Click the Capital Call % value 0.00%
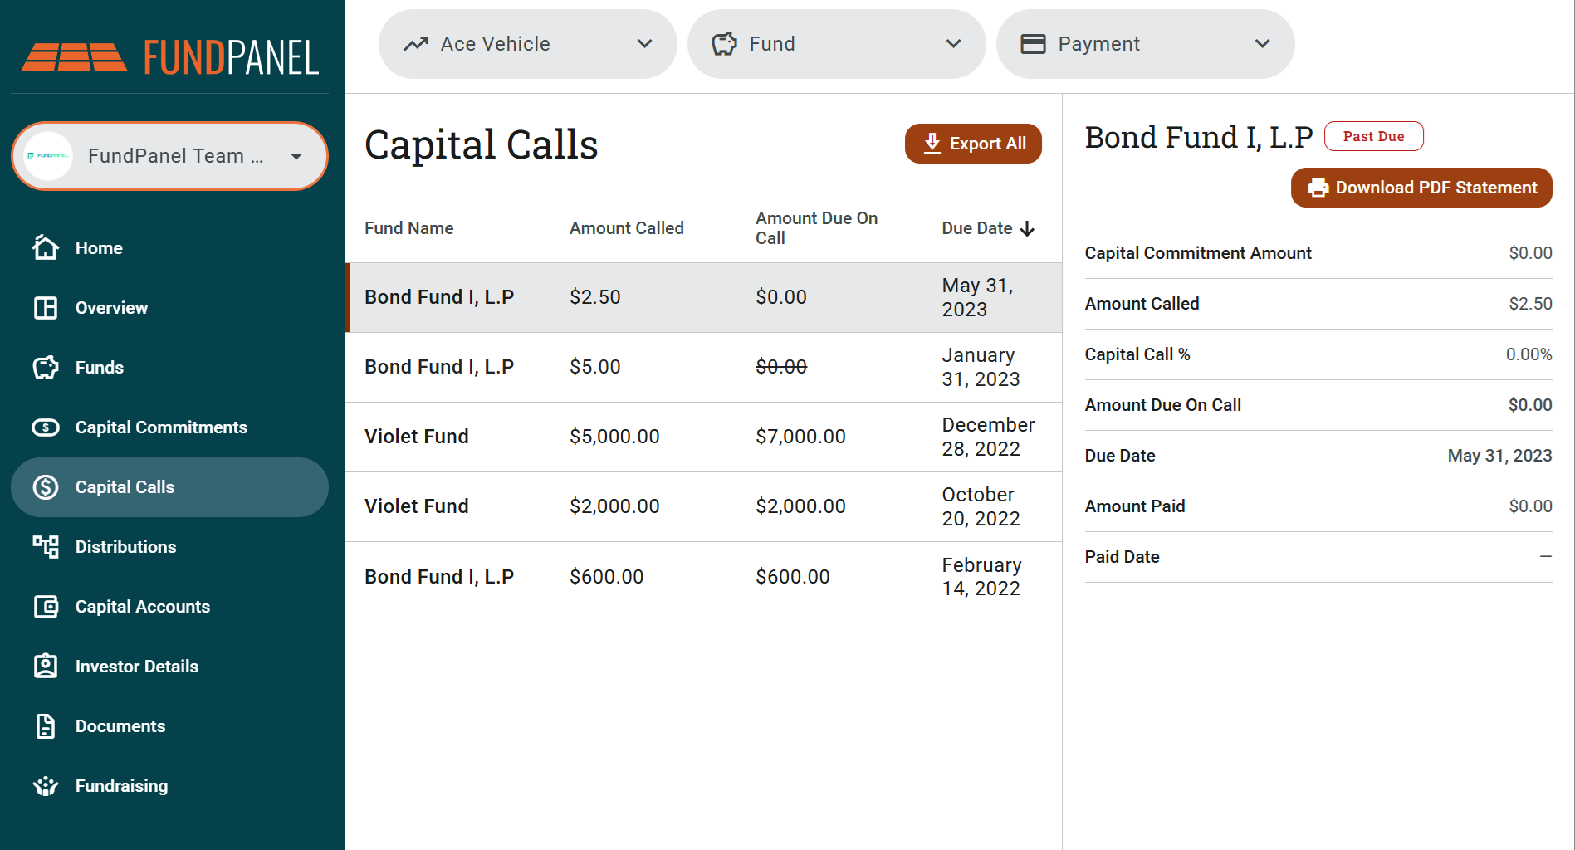The height and width of the screenshot is (850, 1575). click(x=1529, y=354)
